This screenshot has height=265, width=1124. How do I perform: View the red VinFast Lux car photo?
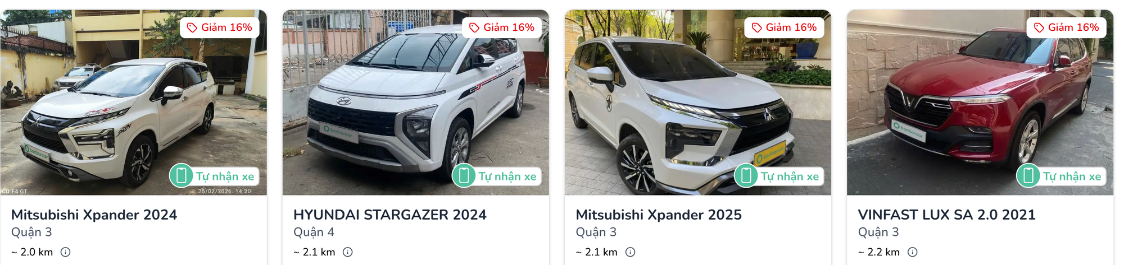coord(980,103)
